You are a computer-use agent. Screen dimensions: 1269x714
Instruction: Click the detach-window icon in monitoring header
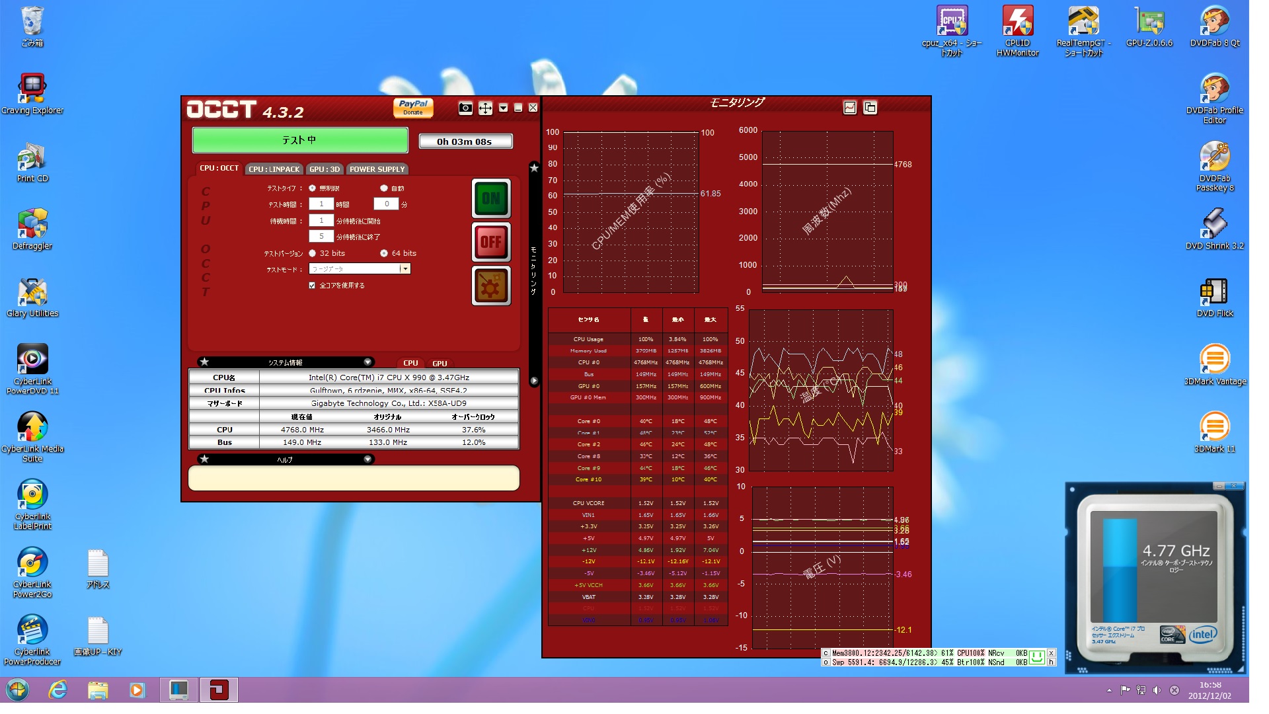point(870,107)
